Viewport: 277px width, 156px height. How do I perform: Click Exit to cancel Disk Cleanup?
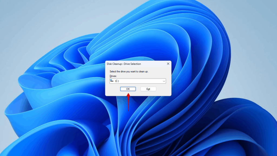coord(148,89)
